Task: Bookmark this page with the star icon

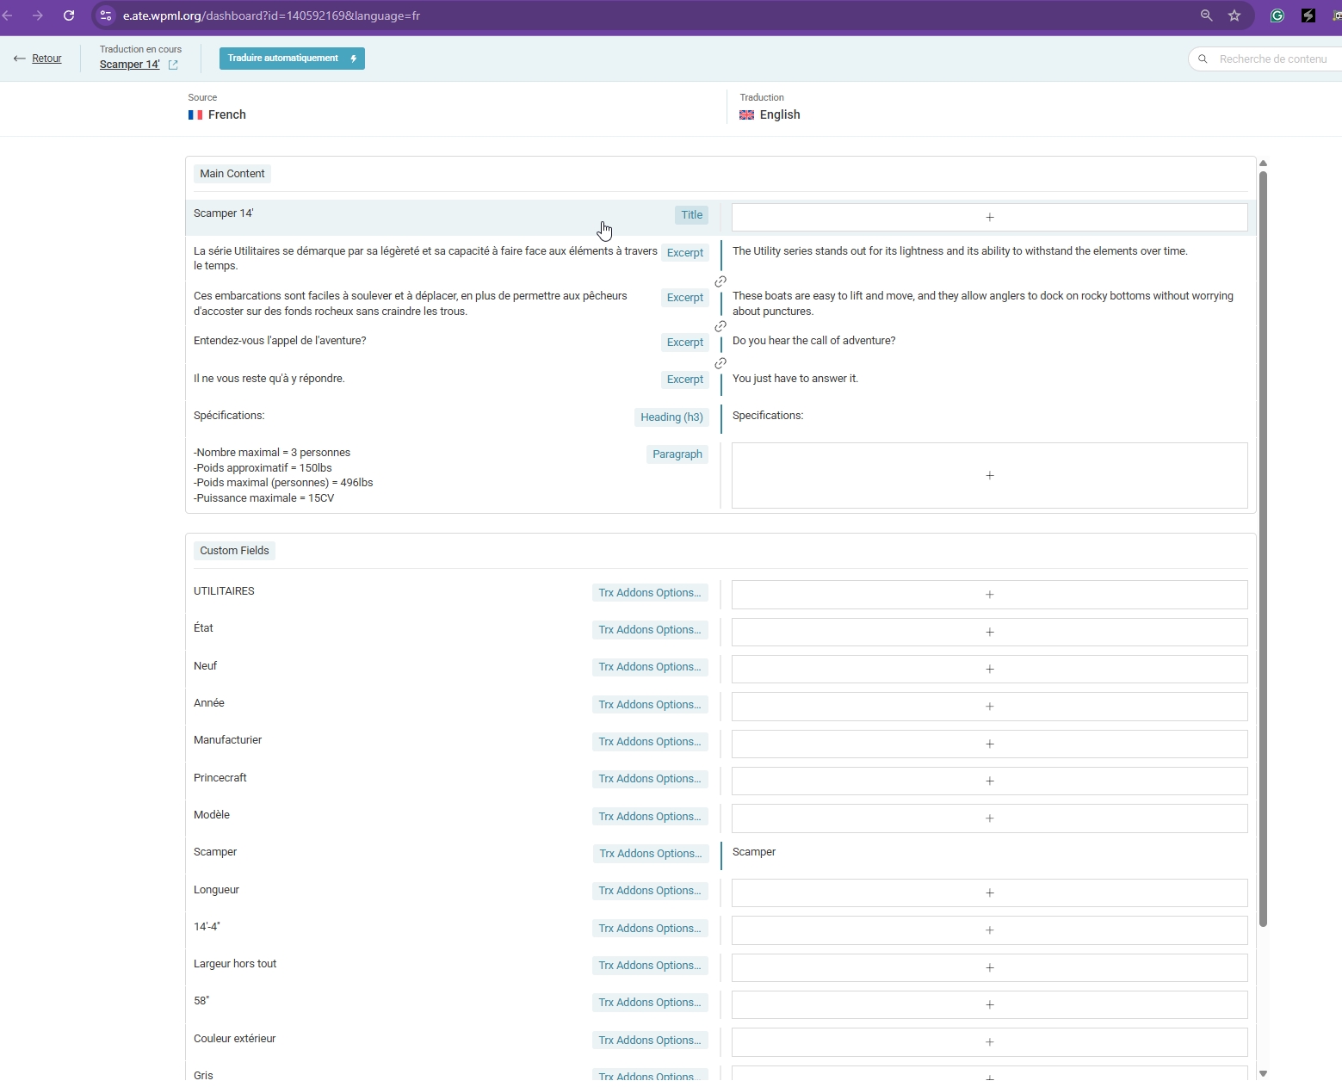Action: coord(1234,15)
